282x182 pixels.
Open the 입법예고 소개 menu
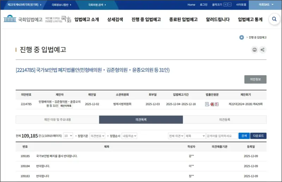87,19
